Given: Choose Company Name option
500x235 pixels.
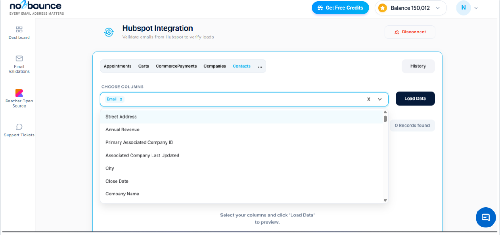Looking at the screenshot, I should (242, 194).
